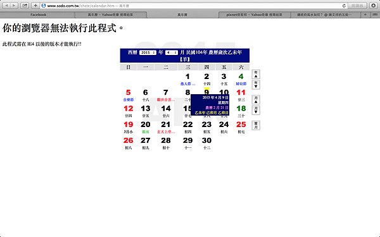Select date 21 in the calendar
The width and height of the screenshot is (380, 237).
click(166, 125)
